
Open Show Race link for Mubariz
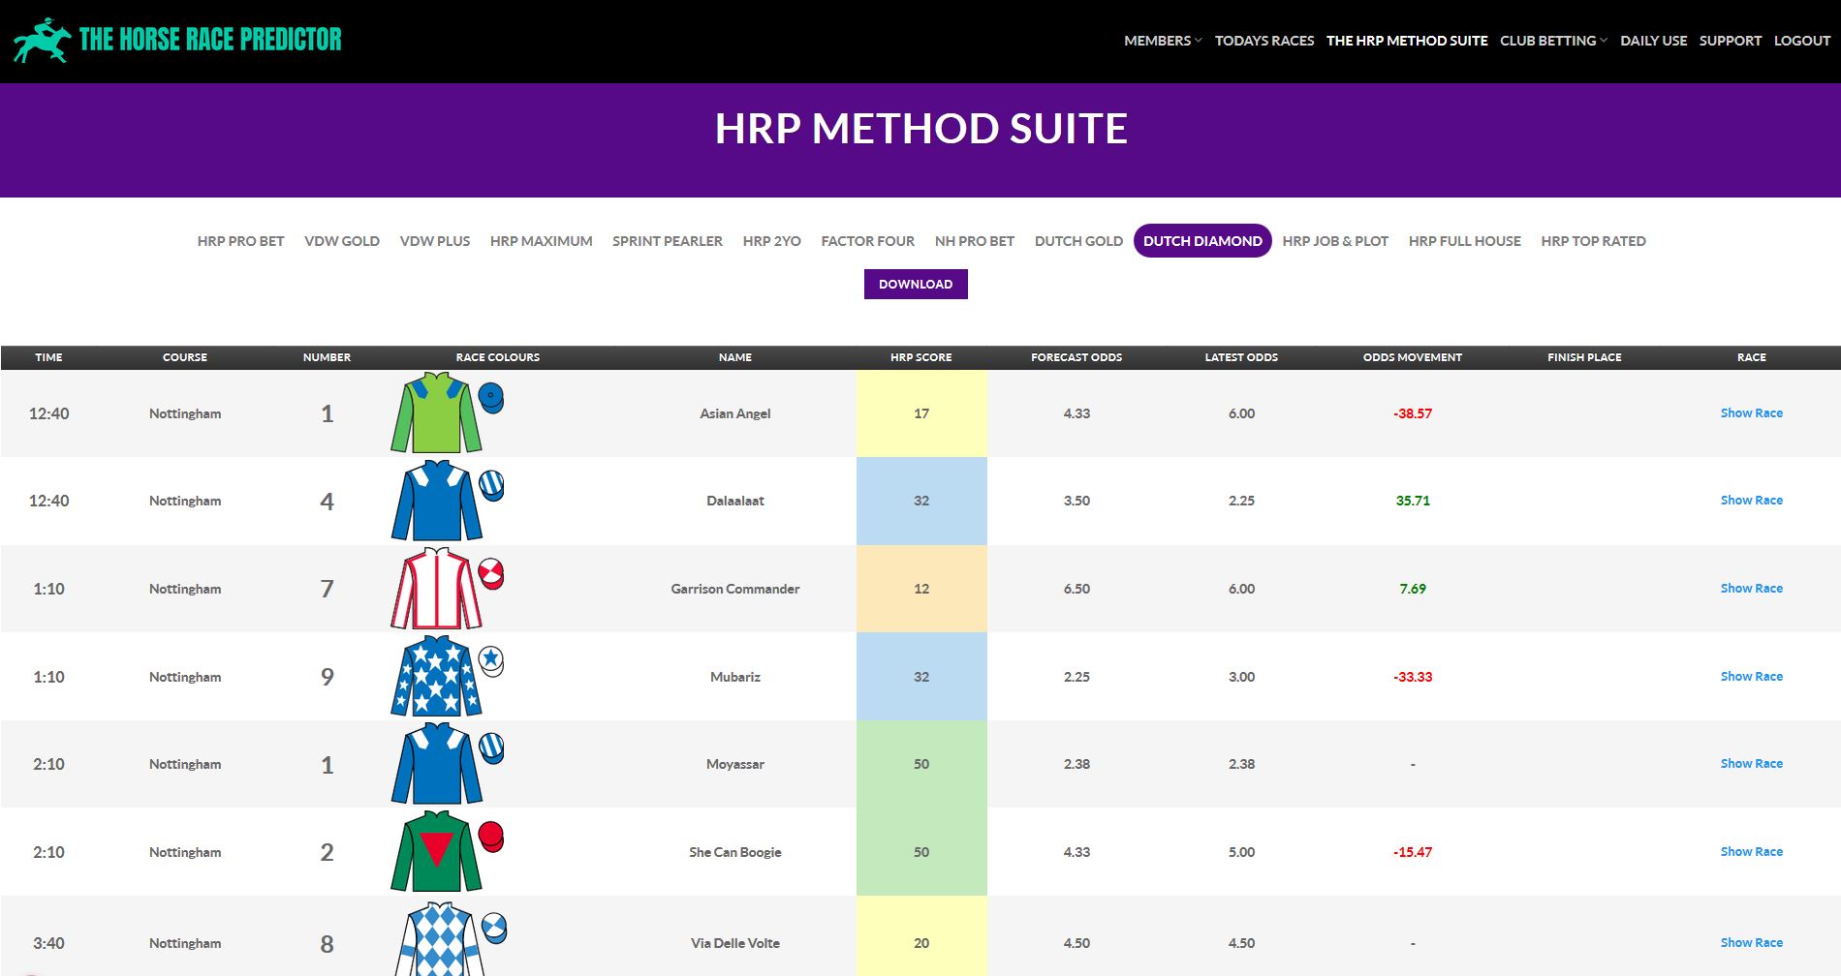(1751, 676)
